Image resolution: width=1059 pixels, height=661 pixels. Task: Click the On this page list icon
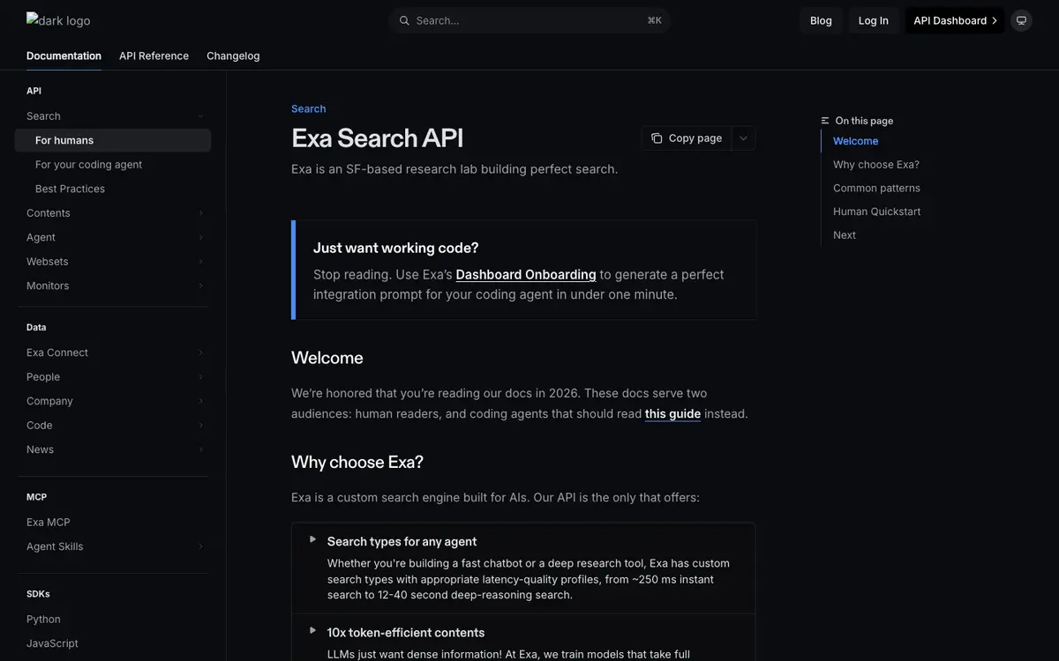[825, 121]
